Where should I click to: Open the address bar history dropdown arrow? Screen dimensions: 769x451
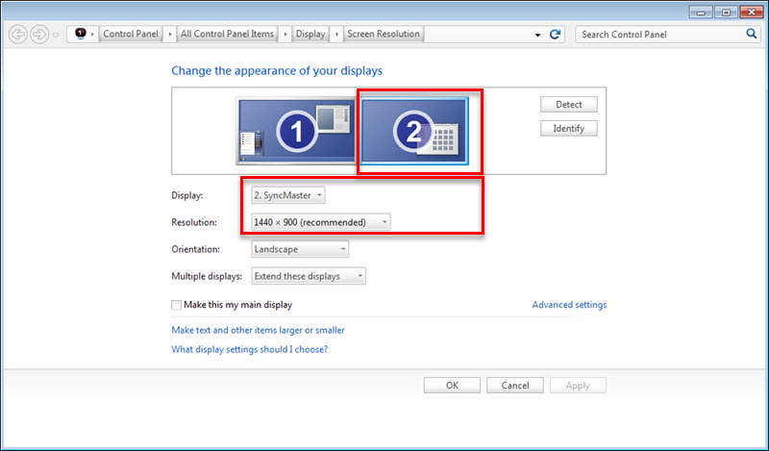tap(537, 35)
